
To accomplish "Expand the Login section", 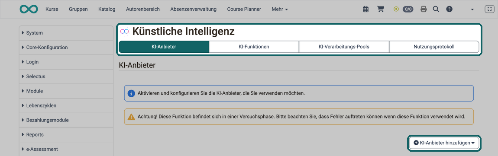I will pyautogui.click(x=66, y=62).
